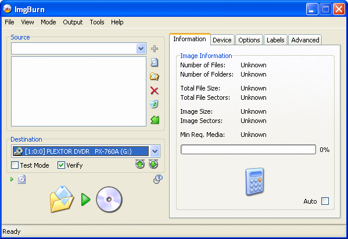Click the plus icon to add source
The image size is (348, 239).
pos(155,49)
